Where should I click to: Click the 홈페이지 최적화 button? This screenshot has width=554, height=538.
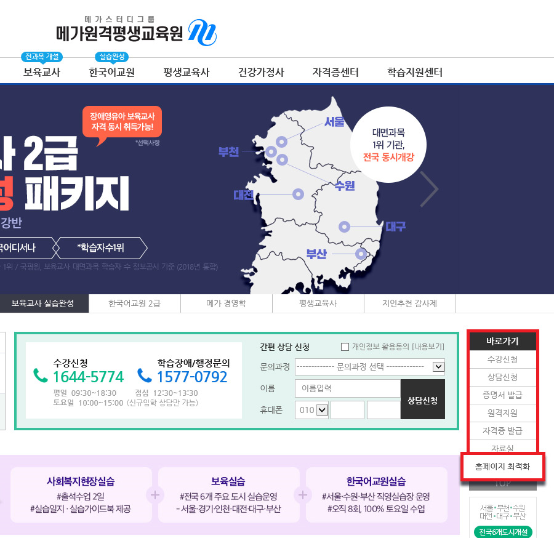[502, 467]
